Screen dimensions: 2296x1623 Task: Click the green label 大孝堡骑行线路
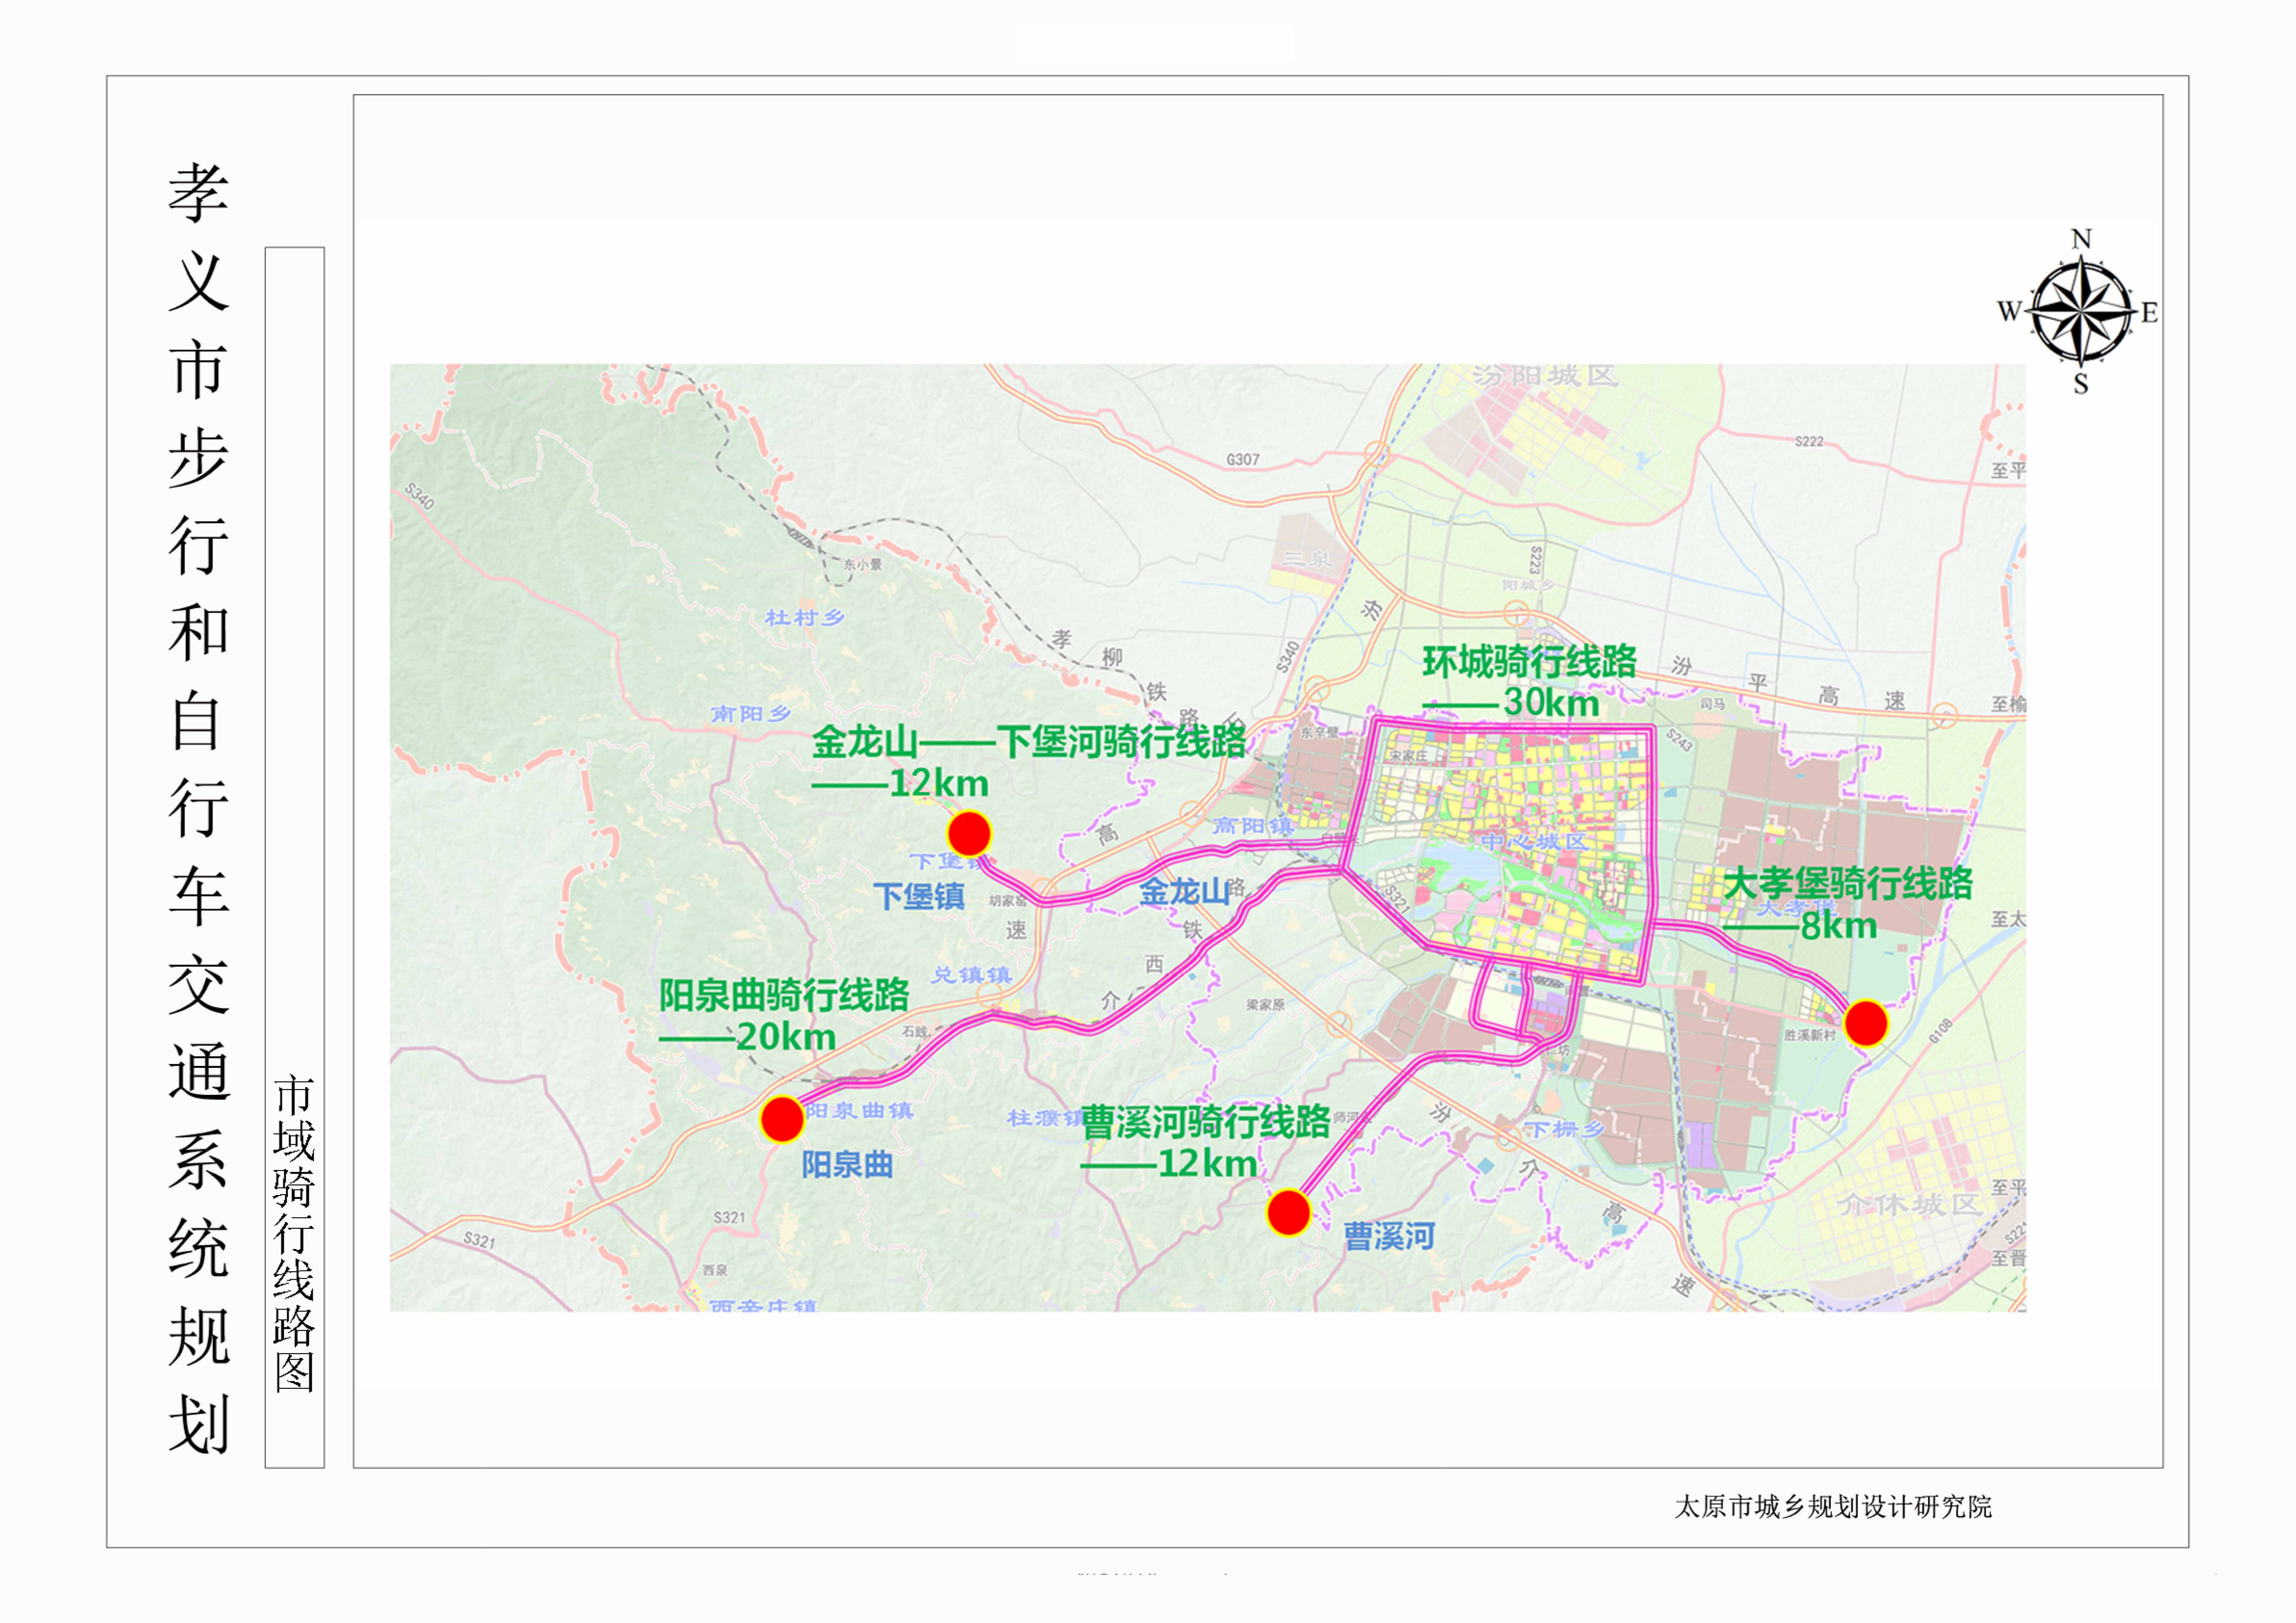(1848, 884)
